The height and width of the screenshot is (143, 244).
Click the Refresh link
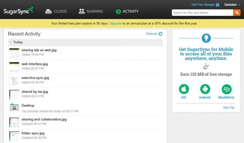[x=152, y=34]
